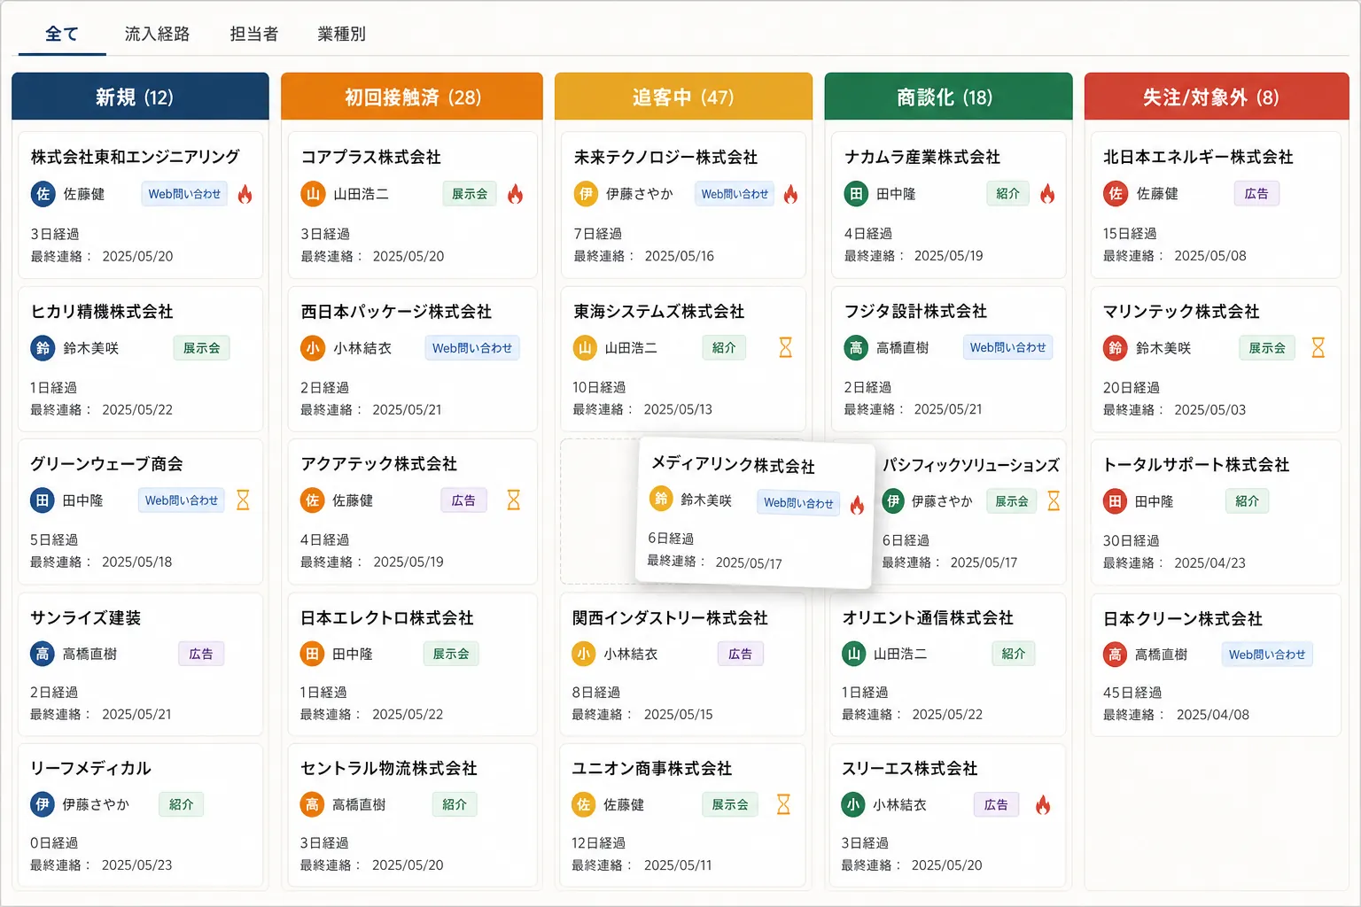Click the flame icon on コアプラス株式会社 card
Screen dimensions: 1361x907
click(515, 194)
